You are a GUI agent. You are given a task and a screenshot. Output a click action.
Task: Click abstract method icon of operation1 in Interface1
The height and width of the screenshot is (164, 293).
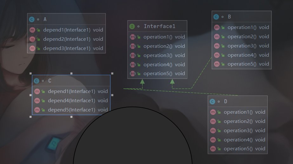132,37
